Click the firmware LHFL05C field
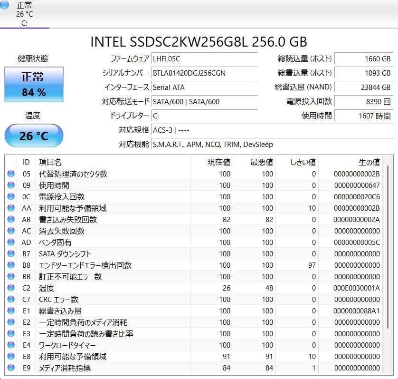This screenshot has height=379, width=398. point(204,59)
